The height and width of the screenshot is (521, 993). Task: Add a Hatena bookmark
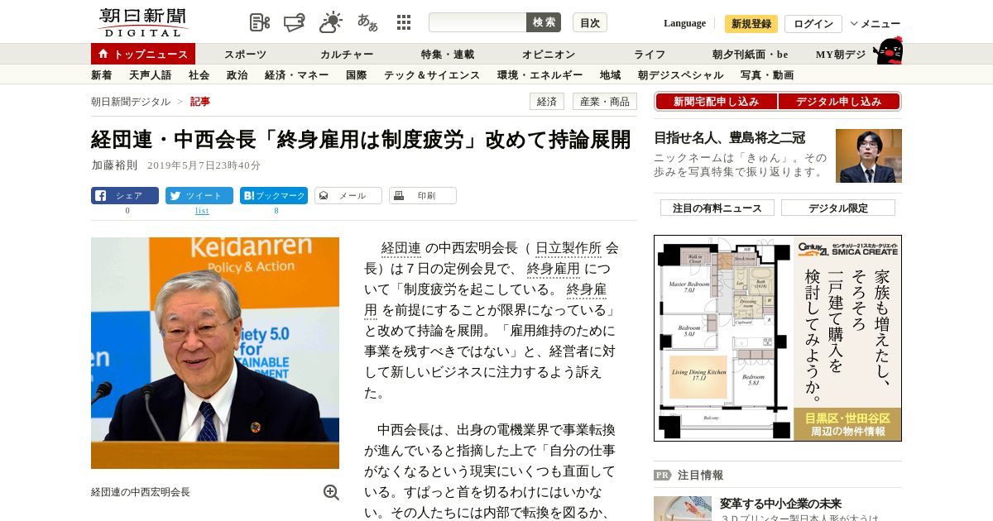click(274, 196)
